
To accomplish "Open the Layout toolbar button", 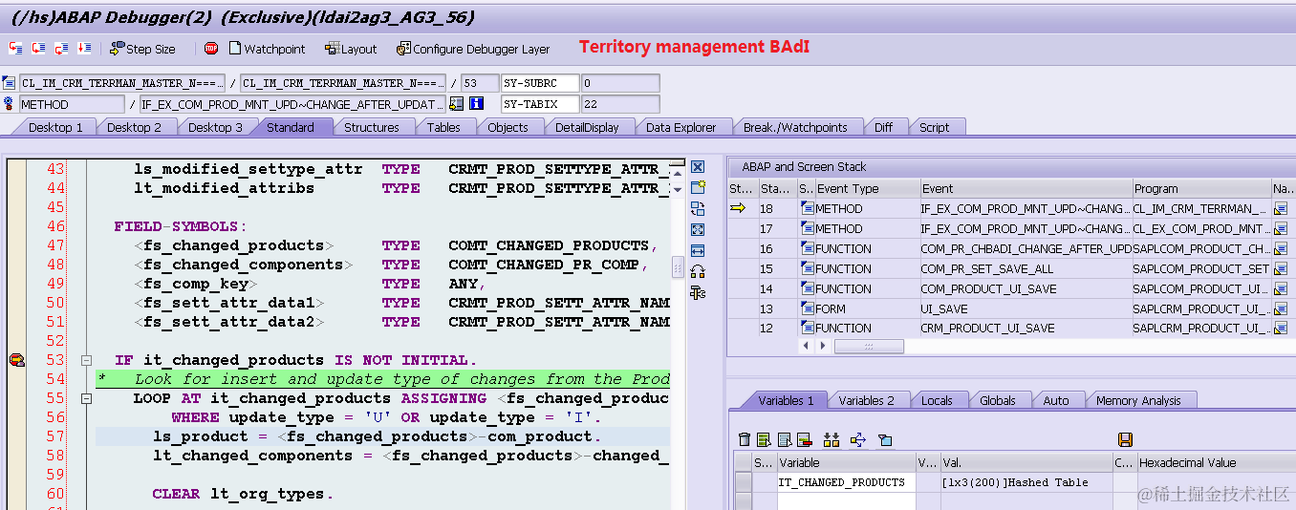I will click(x=351, y=48).
